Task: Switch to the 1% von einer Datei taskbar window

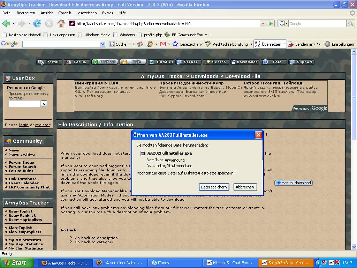Action: 120,263
